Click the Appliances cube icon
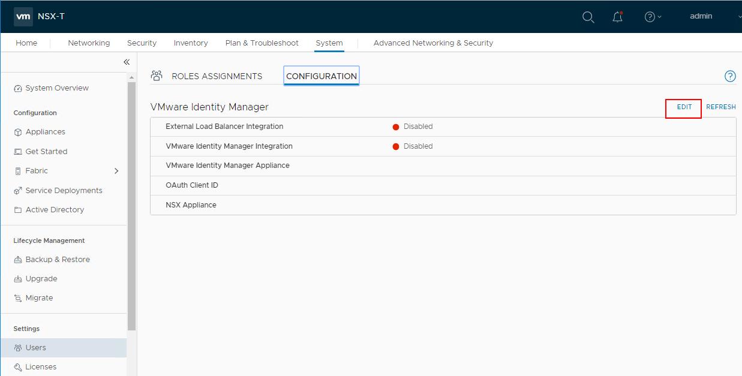This screenshot has width=742, height=376. click(18, 132)
